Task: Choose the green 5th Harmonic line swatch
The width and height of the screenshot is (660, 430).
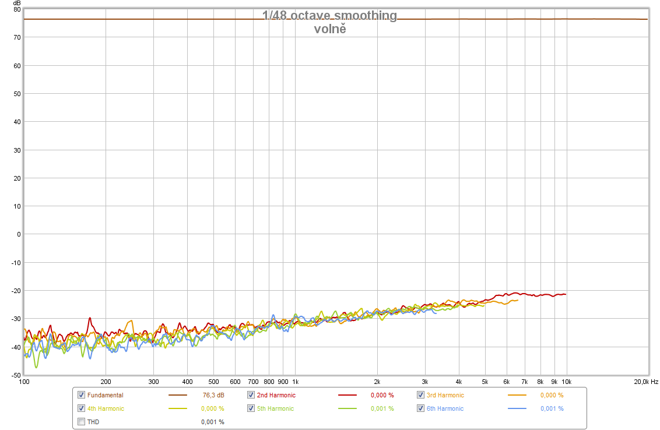Action: tap(347, 408)
